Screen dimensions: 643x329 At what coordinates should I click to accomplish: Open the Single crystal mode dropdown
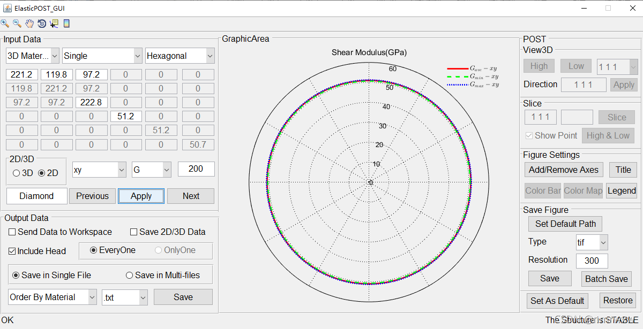click(102, 56)
